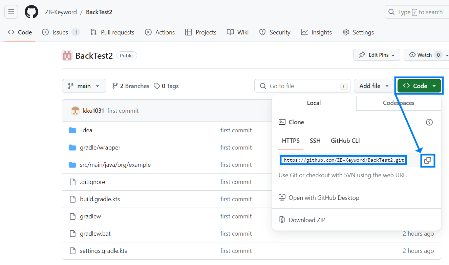Open the gradlew.bat file
This screenshot has height=265, width=449.
click(x=95, y=234)
